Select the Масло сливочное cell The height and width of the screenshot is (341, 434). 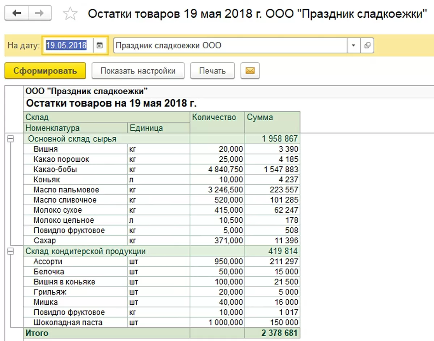point(76,200)
